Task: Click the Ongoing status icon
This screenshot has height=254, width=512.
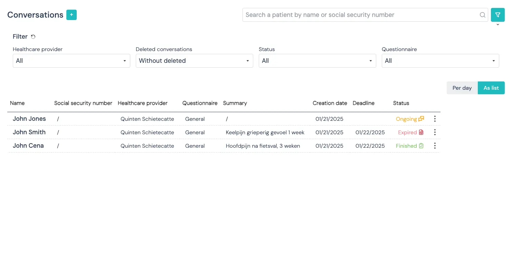Action: (x=421, y=119)
